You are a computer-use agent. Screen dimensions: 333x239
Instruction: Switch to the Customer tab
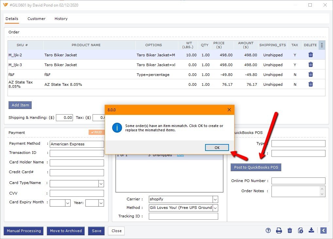36,19
